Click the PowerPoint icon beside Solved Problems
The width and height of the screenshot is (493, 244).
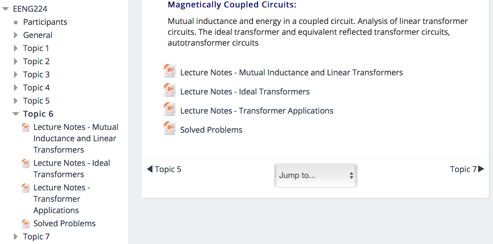(170, 128)
